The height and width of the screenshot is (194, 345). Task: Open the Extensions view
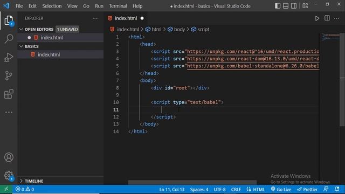pyautogui.click(x=9, y=94)
